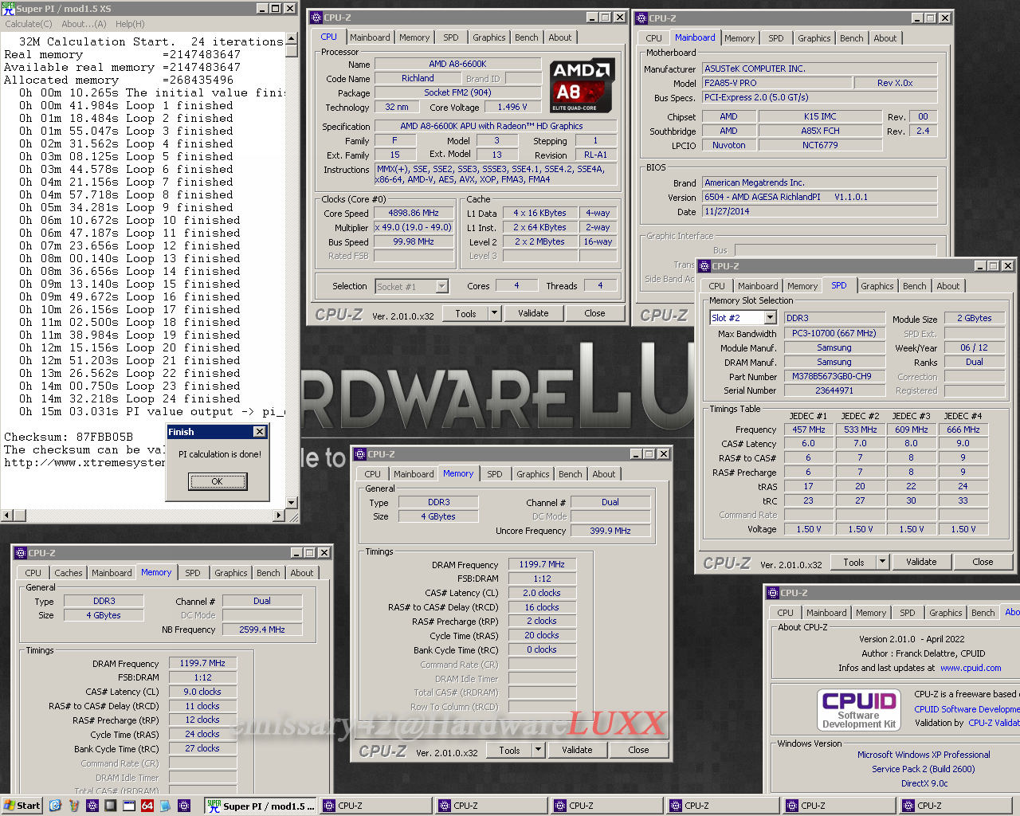Click the CPUID Software Development Kit logo

tap(859, 709)
